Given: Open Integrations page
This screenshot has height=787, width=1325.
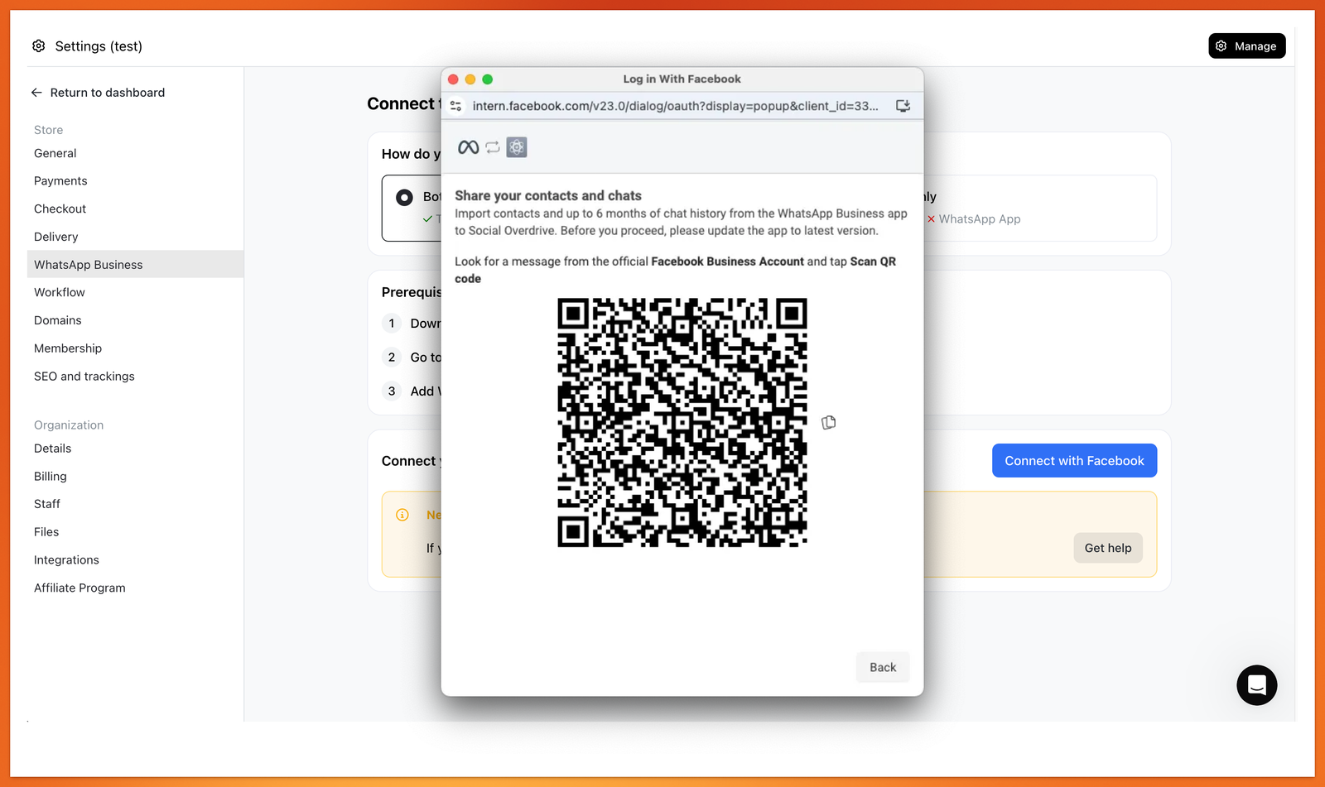Looking at the screenshot, I should 66,560.
